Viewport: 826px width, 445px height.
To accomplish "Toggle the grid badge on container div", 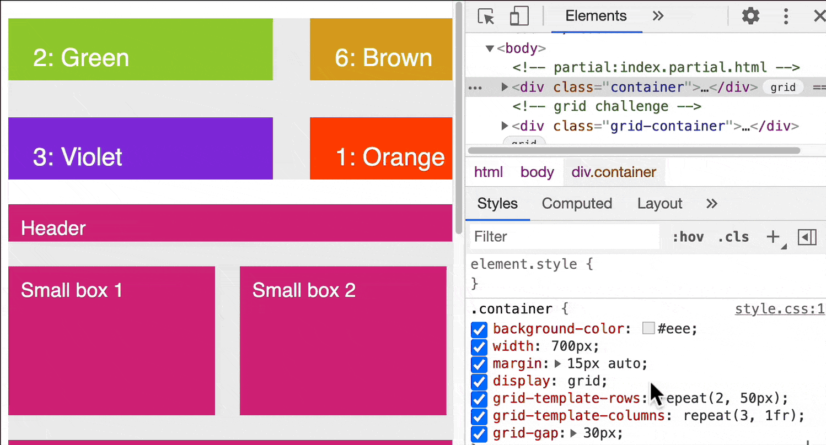I will coord(783,88).
